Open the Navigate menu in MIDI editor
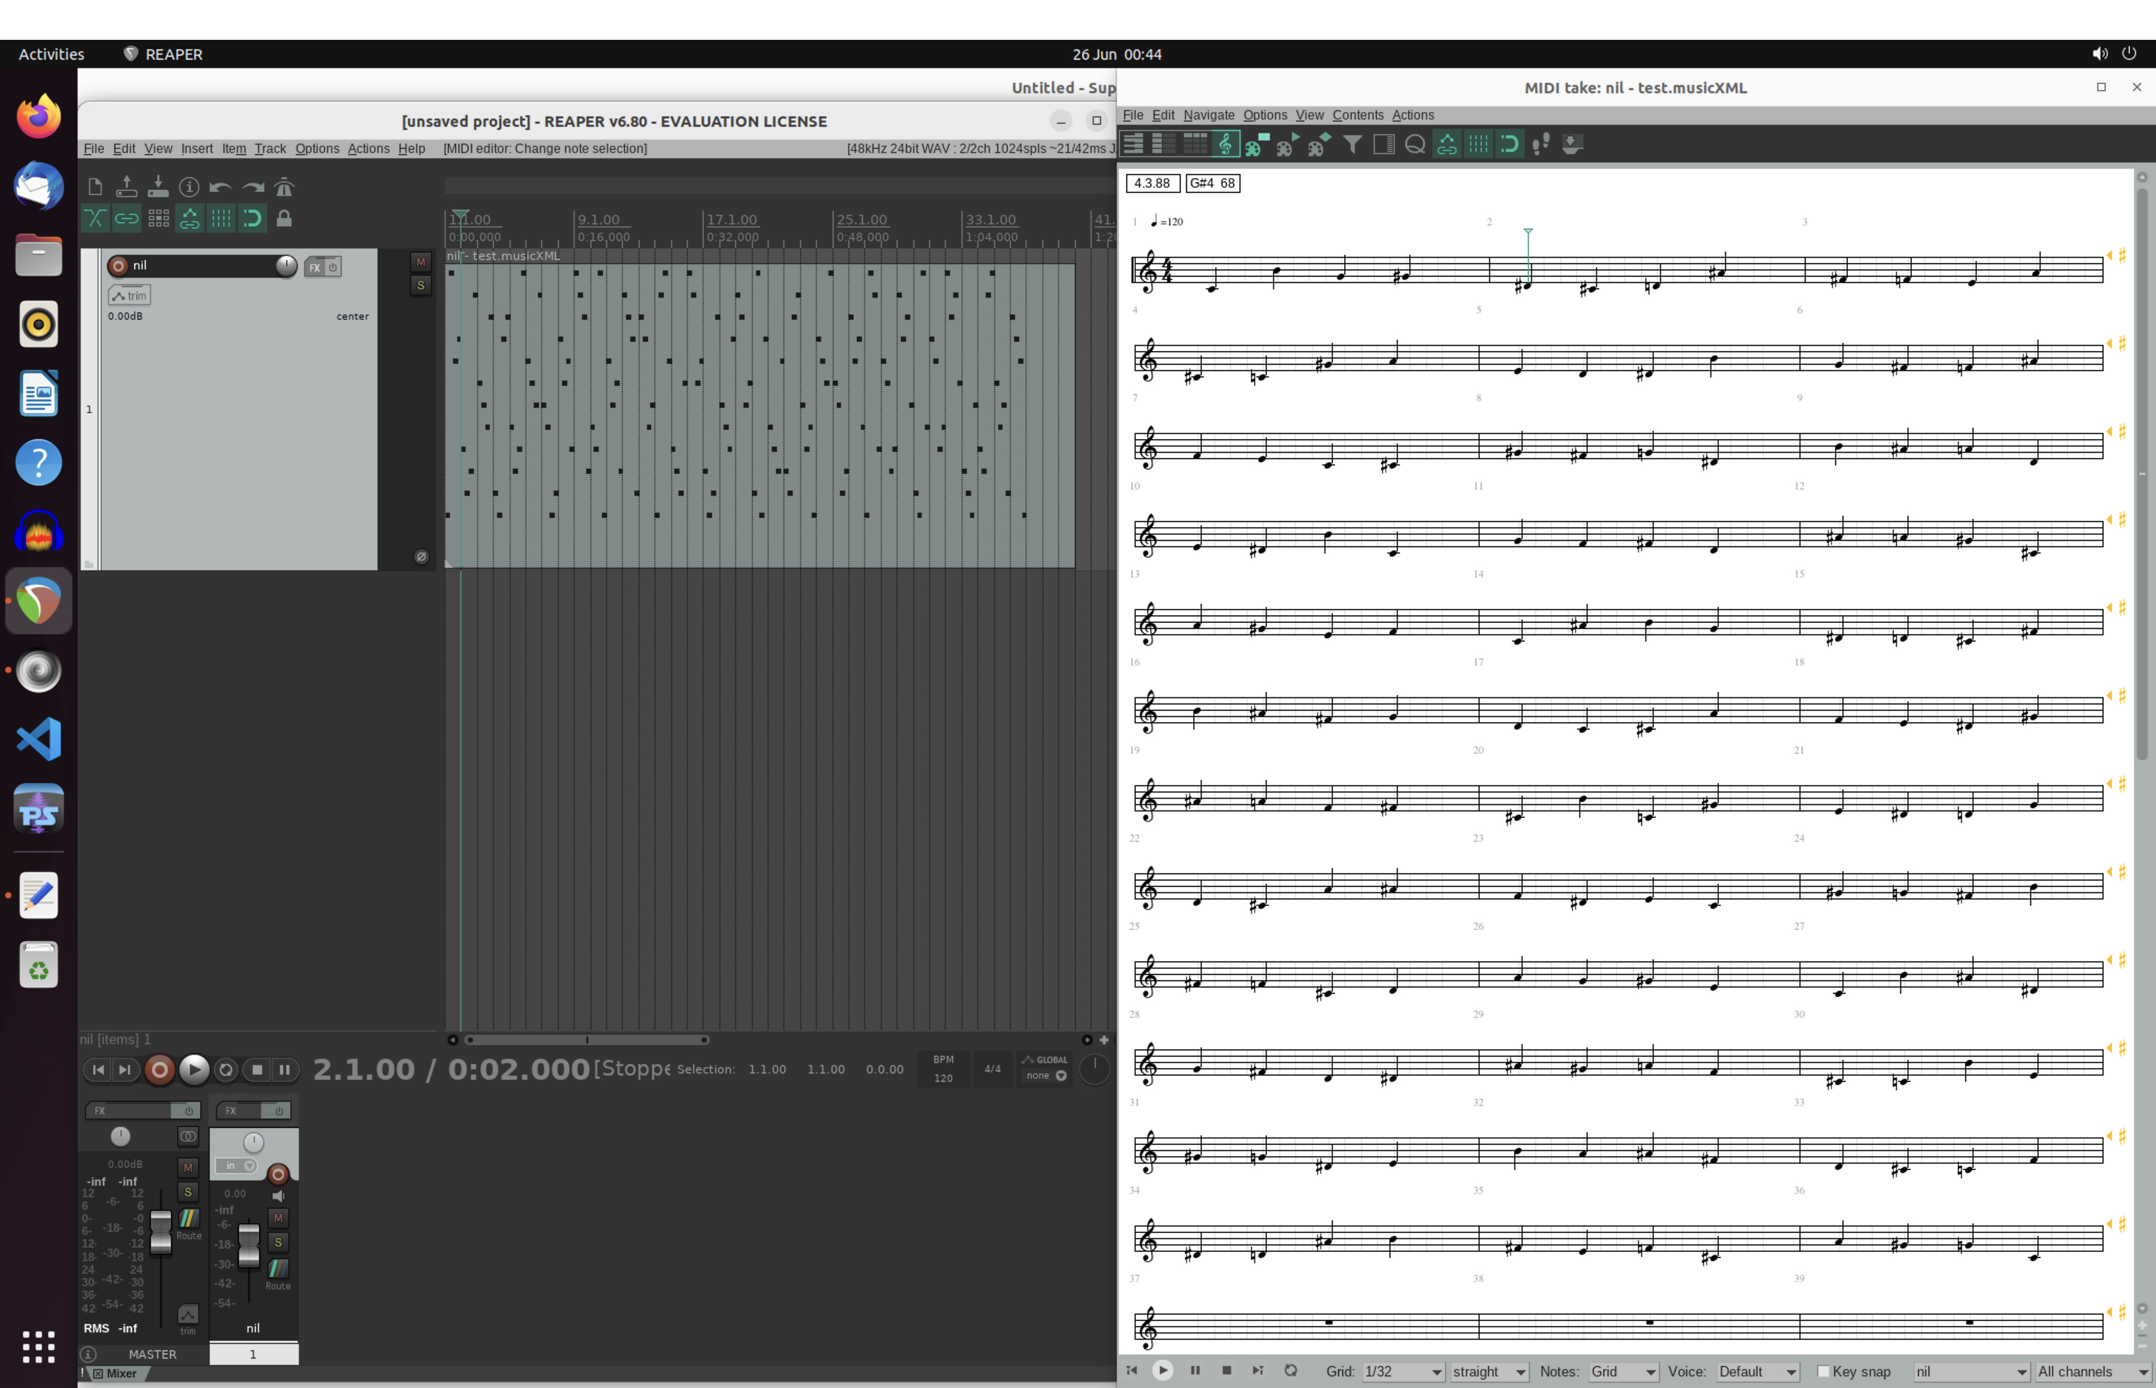2156x1388 pixels. click(1209, 115)
